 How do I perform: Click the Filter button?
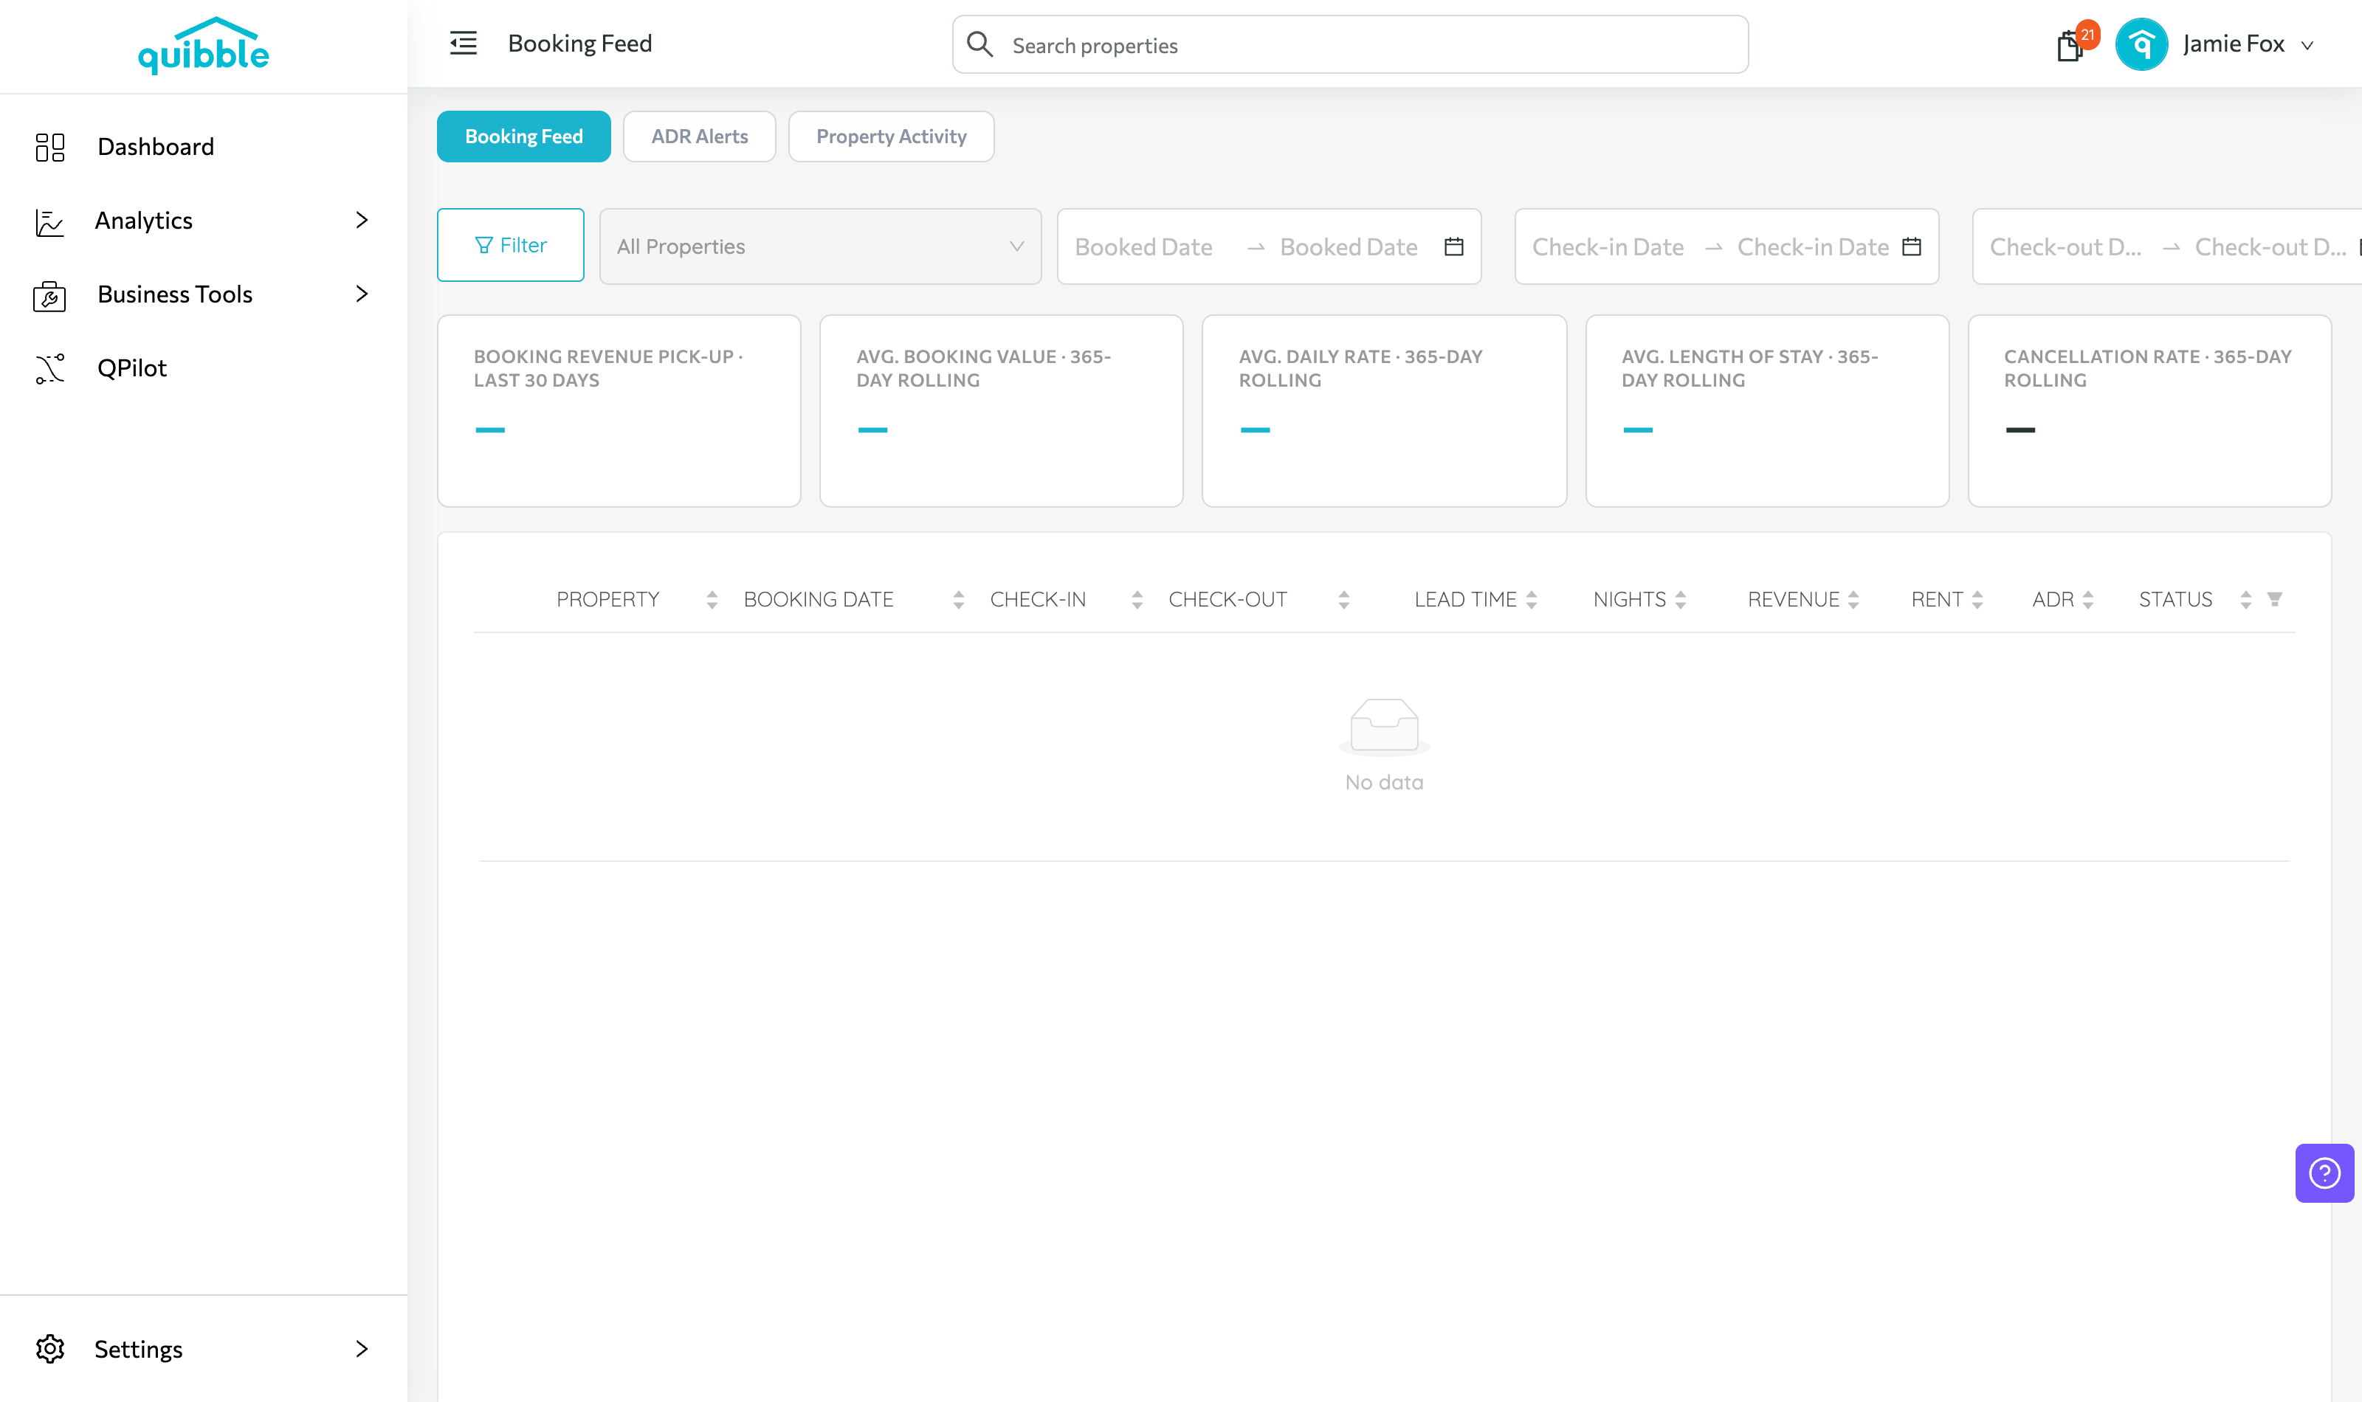(x=510, y=245)
